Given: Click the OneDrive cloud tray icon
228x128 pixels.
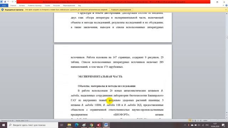Looking at the screenshot, I should (192, 125).
